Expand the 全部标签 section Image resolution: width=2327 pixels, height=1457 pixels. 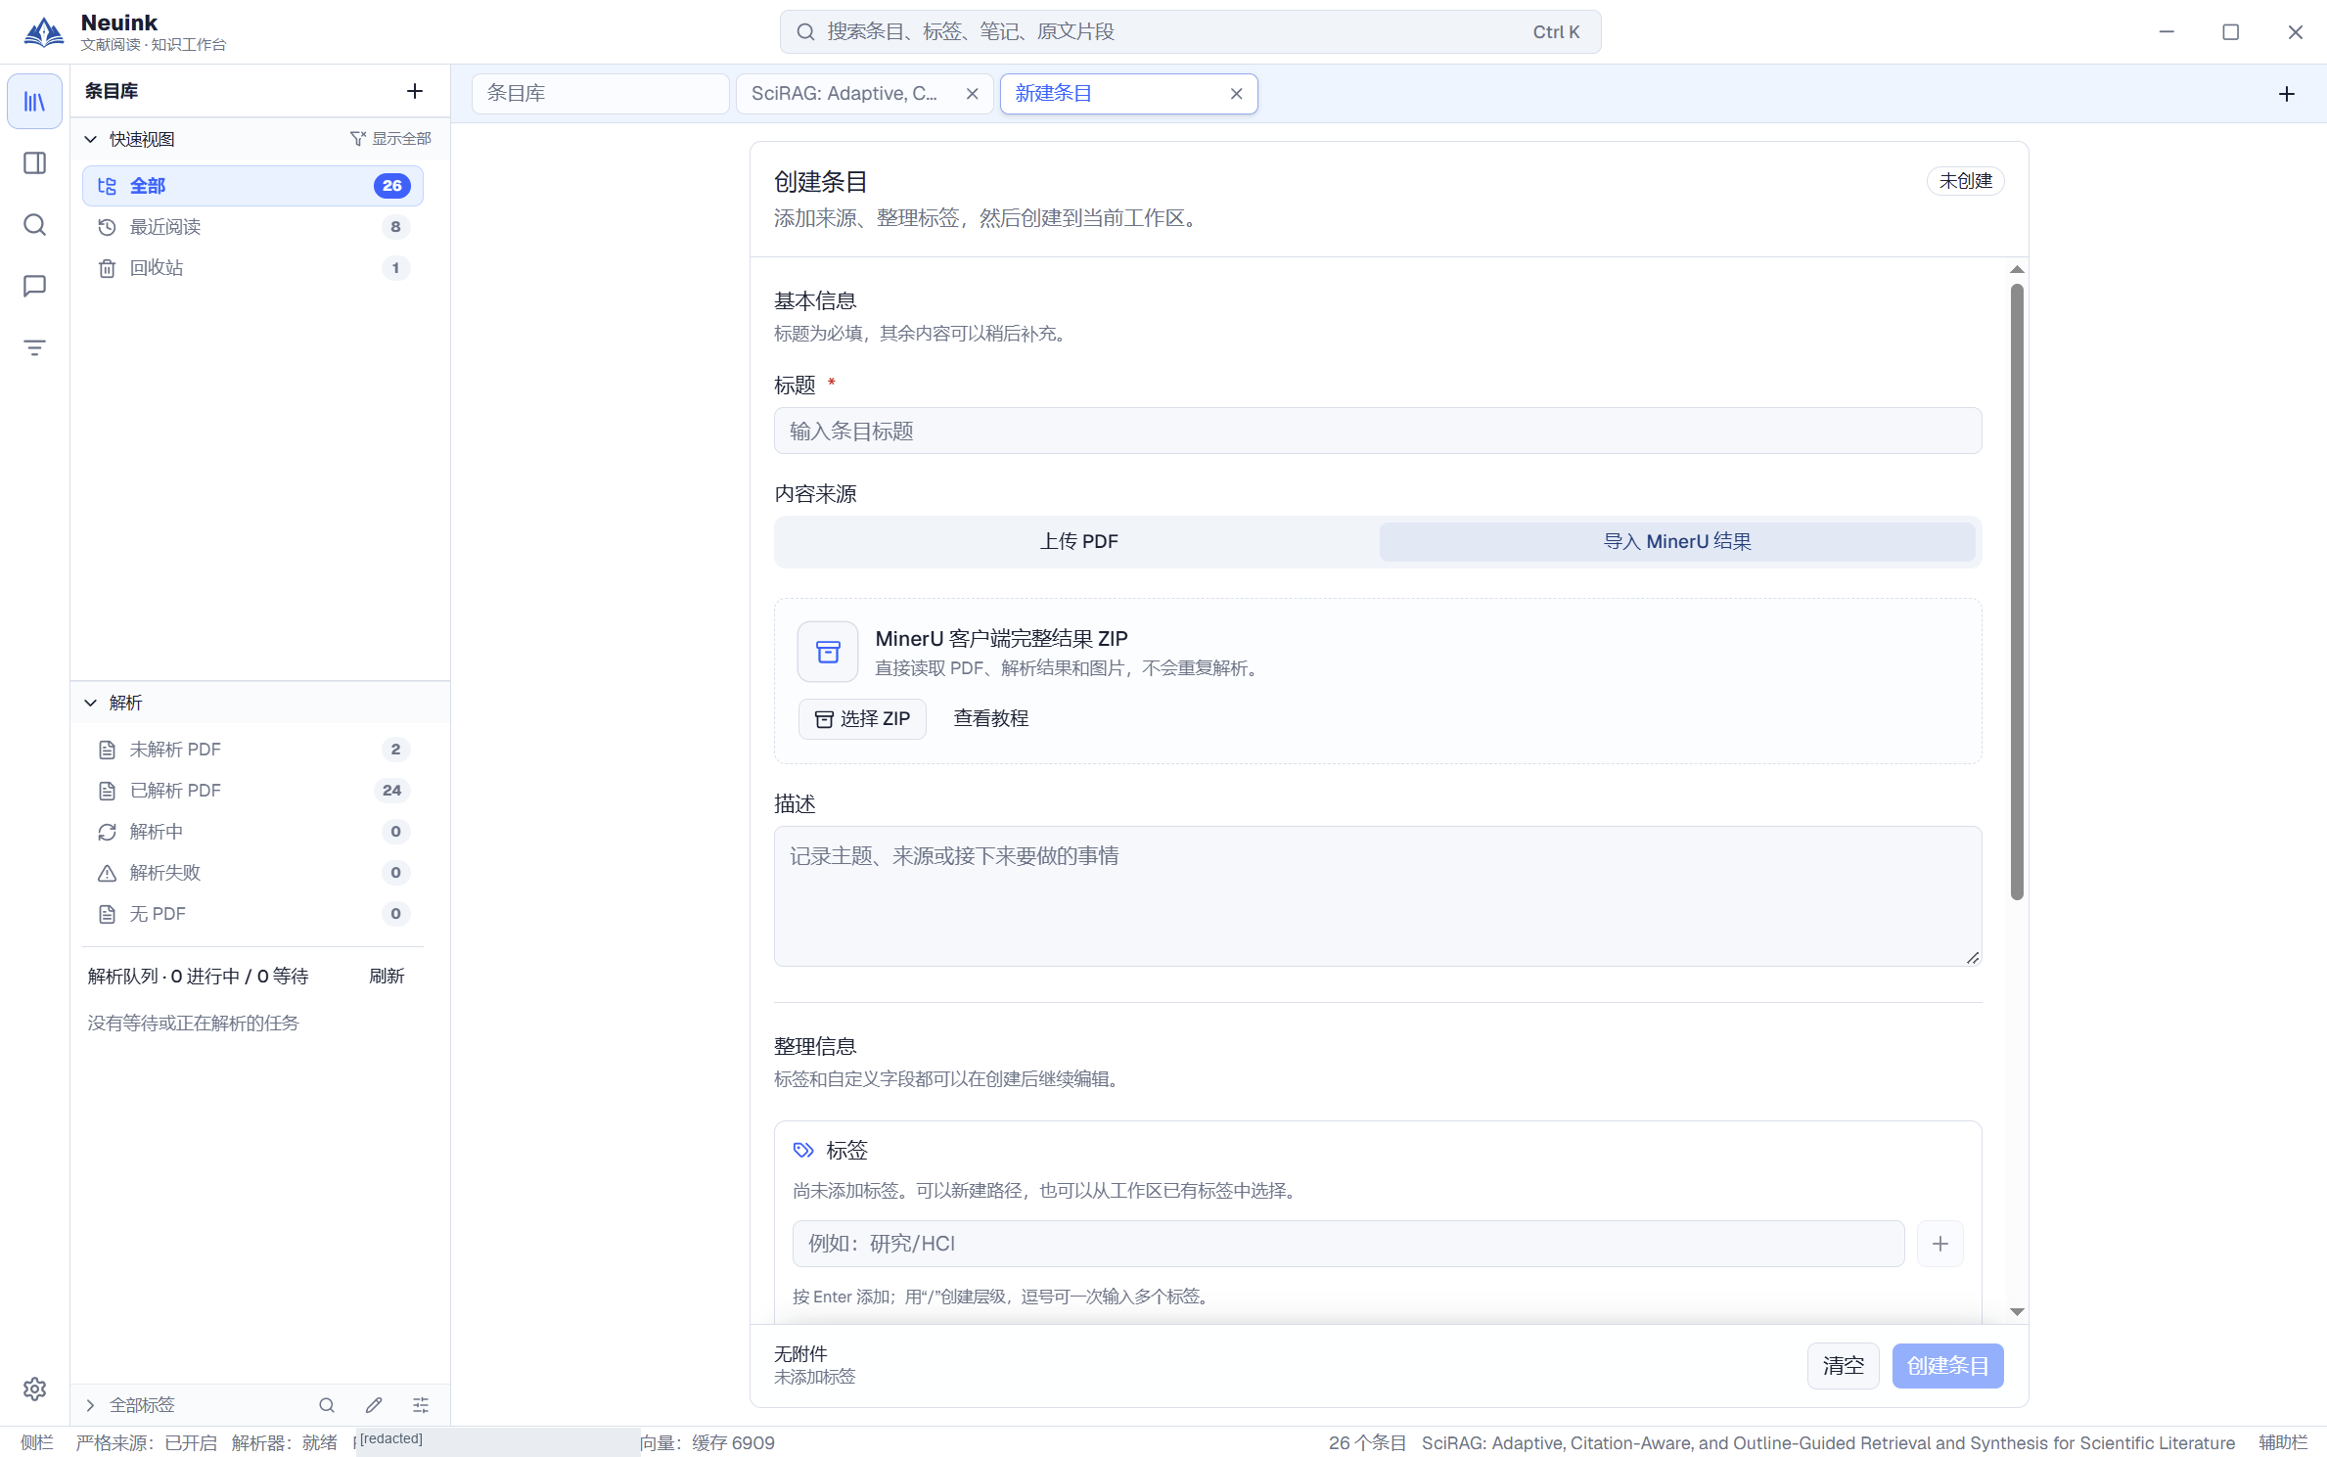(x=90, y=1405)
